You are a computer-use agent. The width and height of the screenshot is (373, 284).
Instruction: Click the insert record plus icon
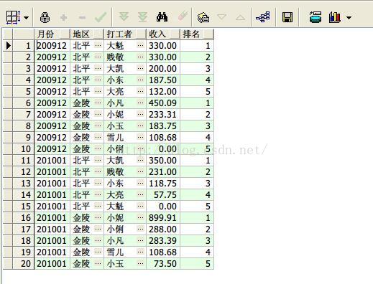tap(63, 17)
